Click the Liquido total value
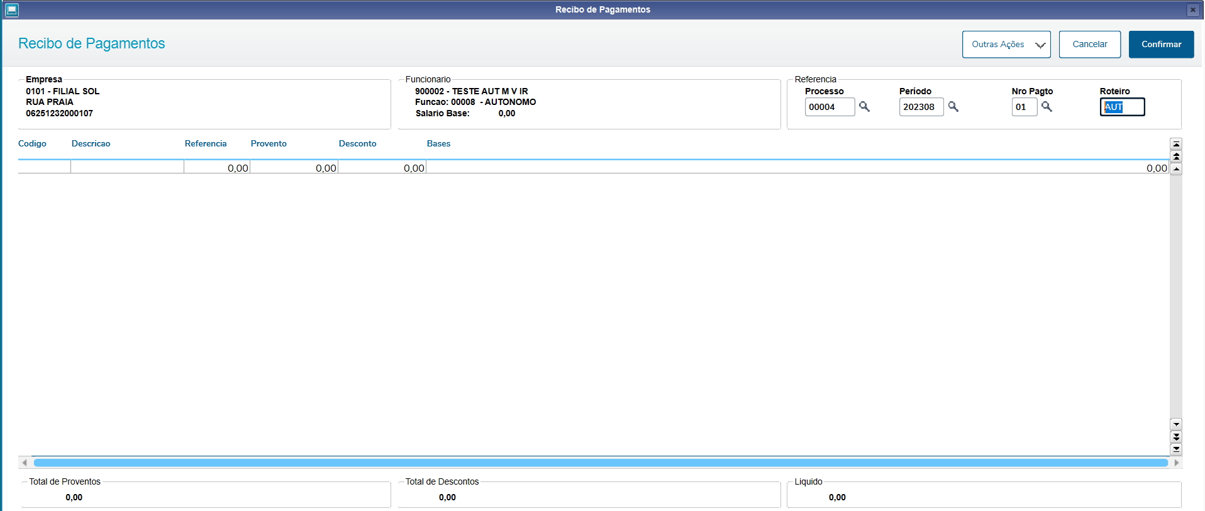 coord(837,497)
